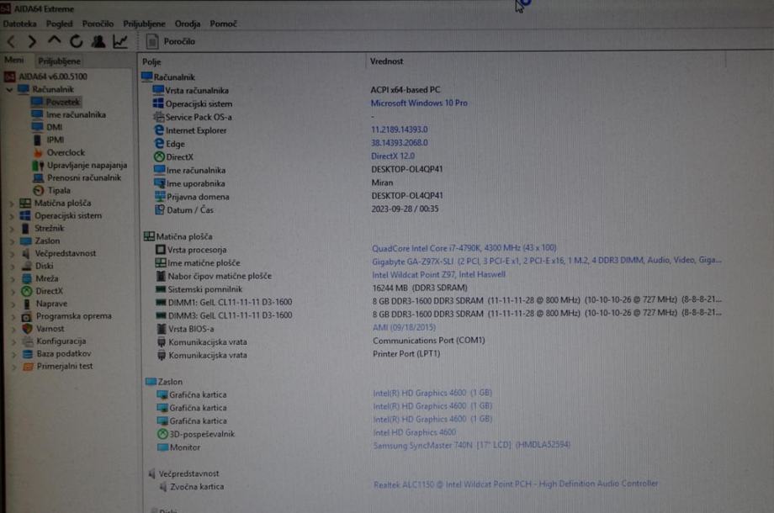Open the Datoteka menu
This screenshot has height=513, width=774.
tap(19, 24)
